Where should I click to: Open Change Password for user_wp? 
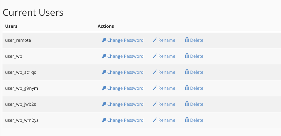[x=125, y=56]
